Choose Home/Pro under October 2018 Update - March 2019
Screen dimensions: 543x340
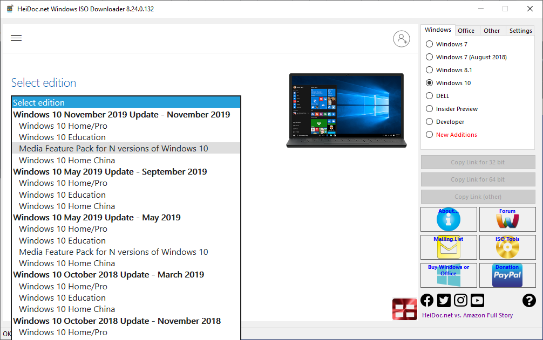point(126,287)
